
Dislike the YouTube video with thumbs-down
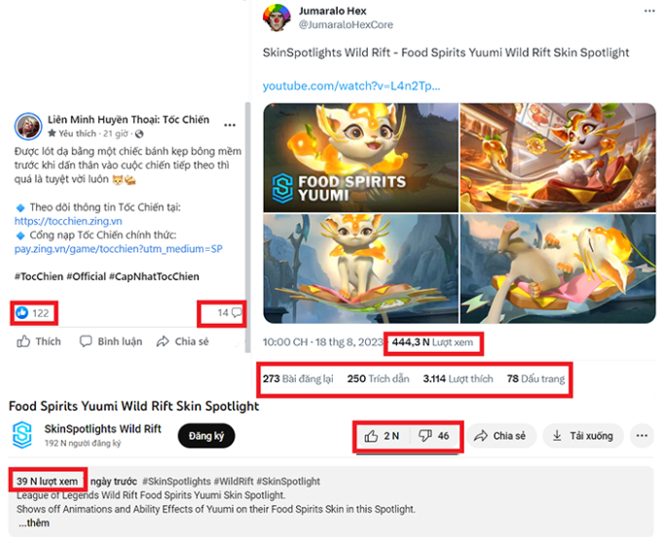[434, 436]
